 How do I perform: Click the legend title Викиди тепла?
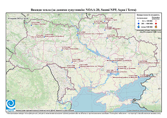point(148,15)
